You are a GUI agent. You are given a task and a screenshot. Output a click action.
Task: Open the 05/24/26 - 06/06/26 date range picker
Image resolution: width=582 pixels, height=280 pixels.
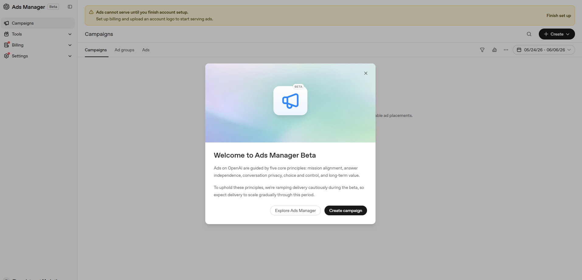[544, 50]
